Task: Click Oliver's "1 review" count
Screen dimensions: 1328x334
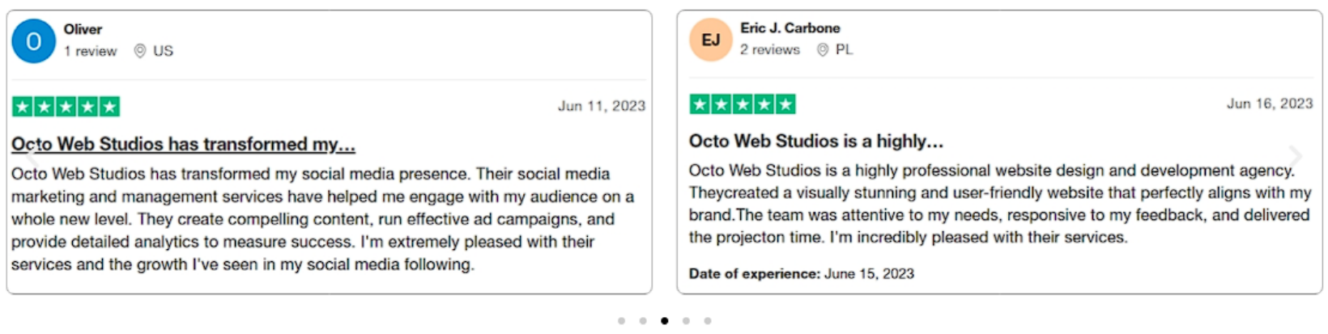Action: [90, 51]
